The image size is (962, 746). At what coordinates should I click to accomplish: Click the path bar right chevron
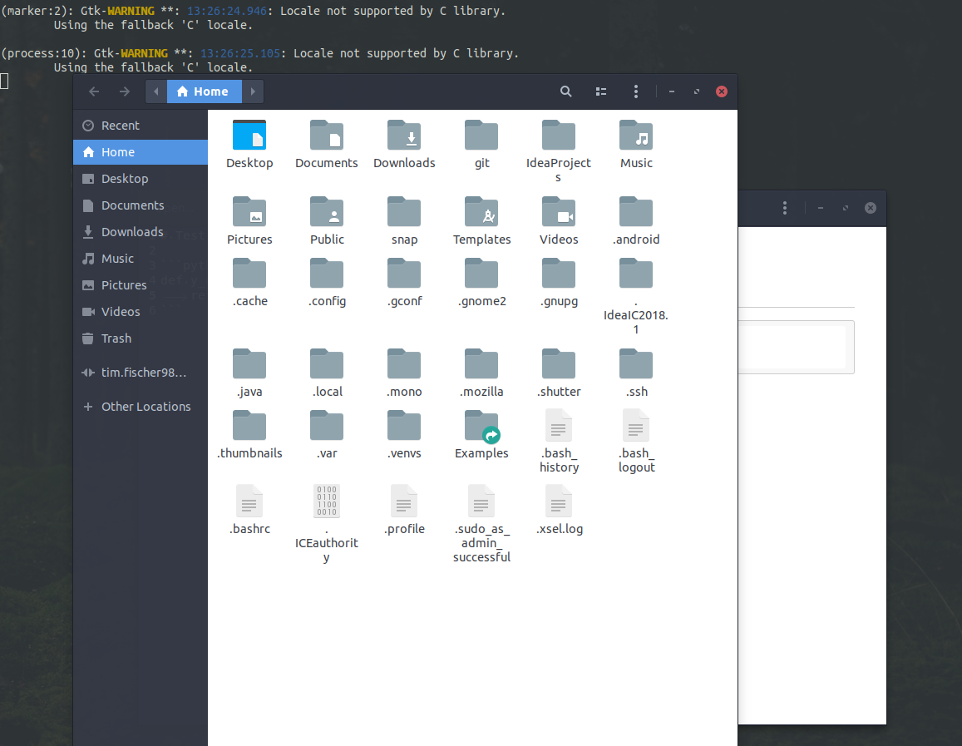(253, 91)
